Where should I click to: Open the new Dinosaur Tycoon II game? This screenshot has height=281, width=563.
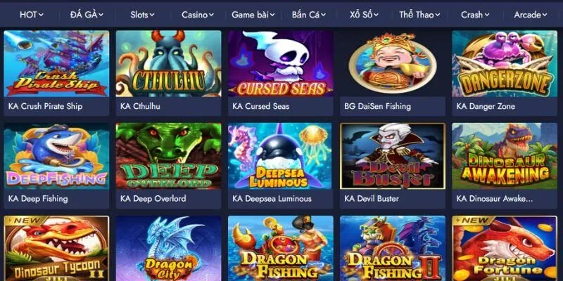click(x=56, y=249)
